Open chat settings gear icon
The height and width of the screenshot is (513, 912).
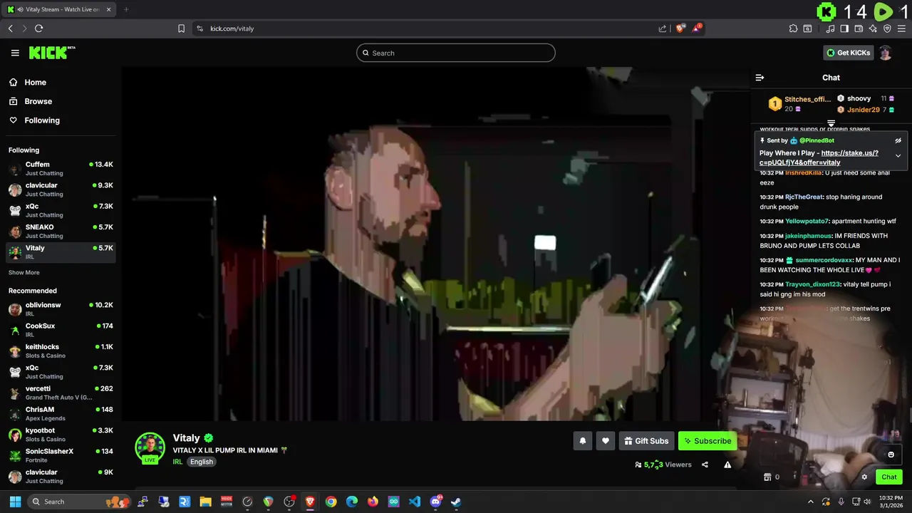[x=864, y=477]
